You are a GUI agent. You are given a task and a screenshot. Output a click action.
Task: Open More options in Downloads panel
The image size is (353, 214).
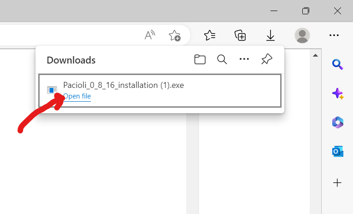[244, 59]
